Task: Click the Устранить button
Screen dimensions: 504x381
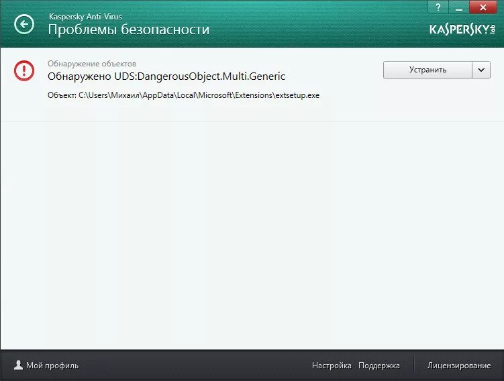Action: pos(427,70)
